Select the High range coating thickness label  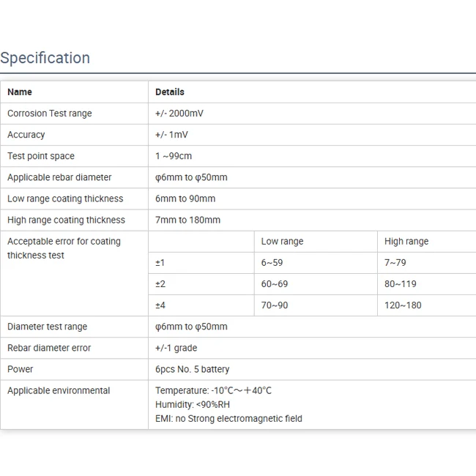click(x=66, y=220)
